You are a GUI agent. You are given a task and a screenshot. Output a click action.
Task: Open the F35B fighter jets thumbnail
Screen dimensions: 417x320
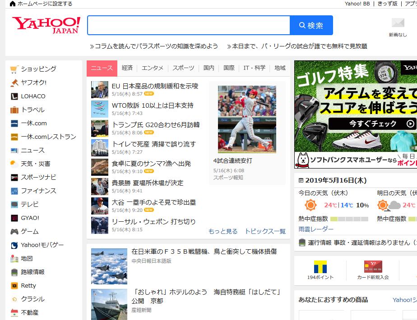pyautogui.click(x=109, y=266)
